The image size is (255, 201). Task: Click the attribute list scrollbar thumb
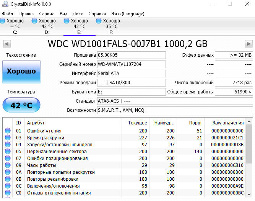point(249,144)
